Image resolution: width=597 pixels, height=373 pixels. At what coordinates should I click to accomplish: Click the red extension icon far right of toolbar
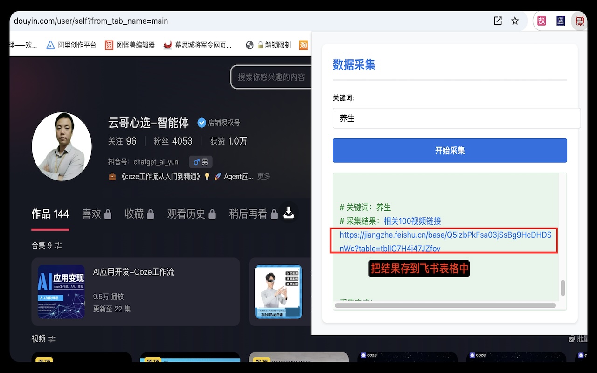point(579,21)
